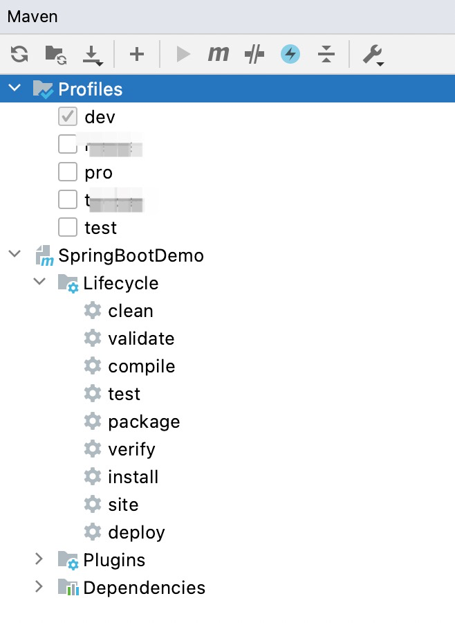The width and height of the screenshot is (455, 623).
Task: Reload all Maven projects
Action: (19, 54)
